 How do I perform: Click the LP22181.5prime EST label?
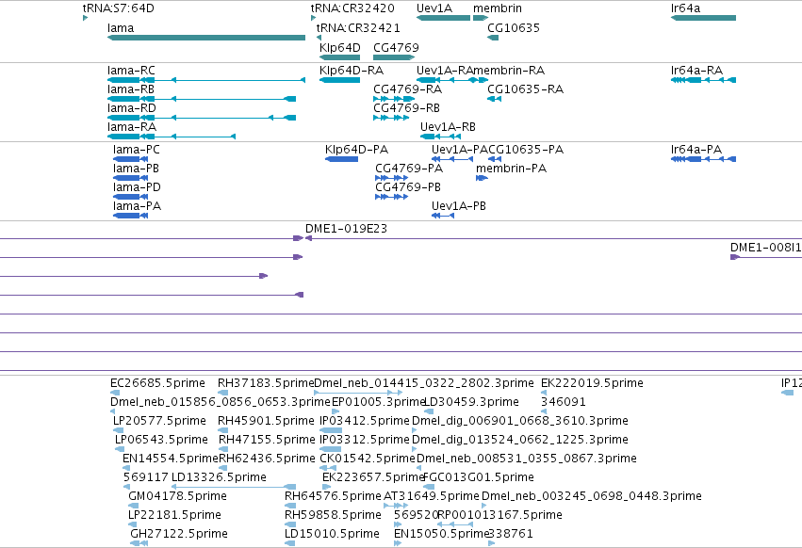pyautogui.click(x=174, y=515)
